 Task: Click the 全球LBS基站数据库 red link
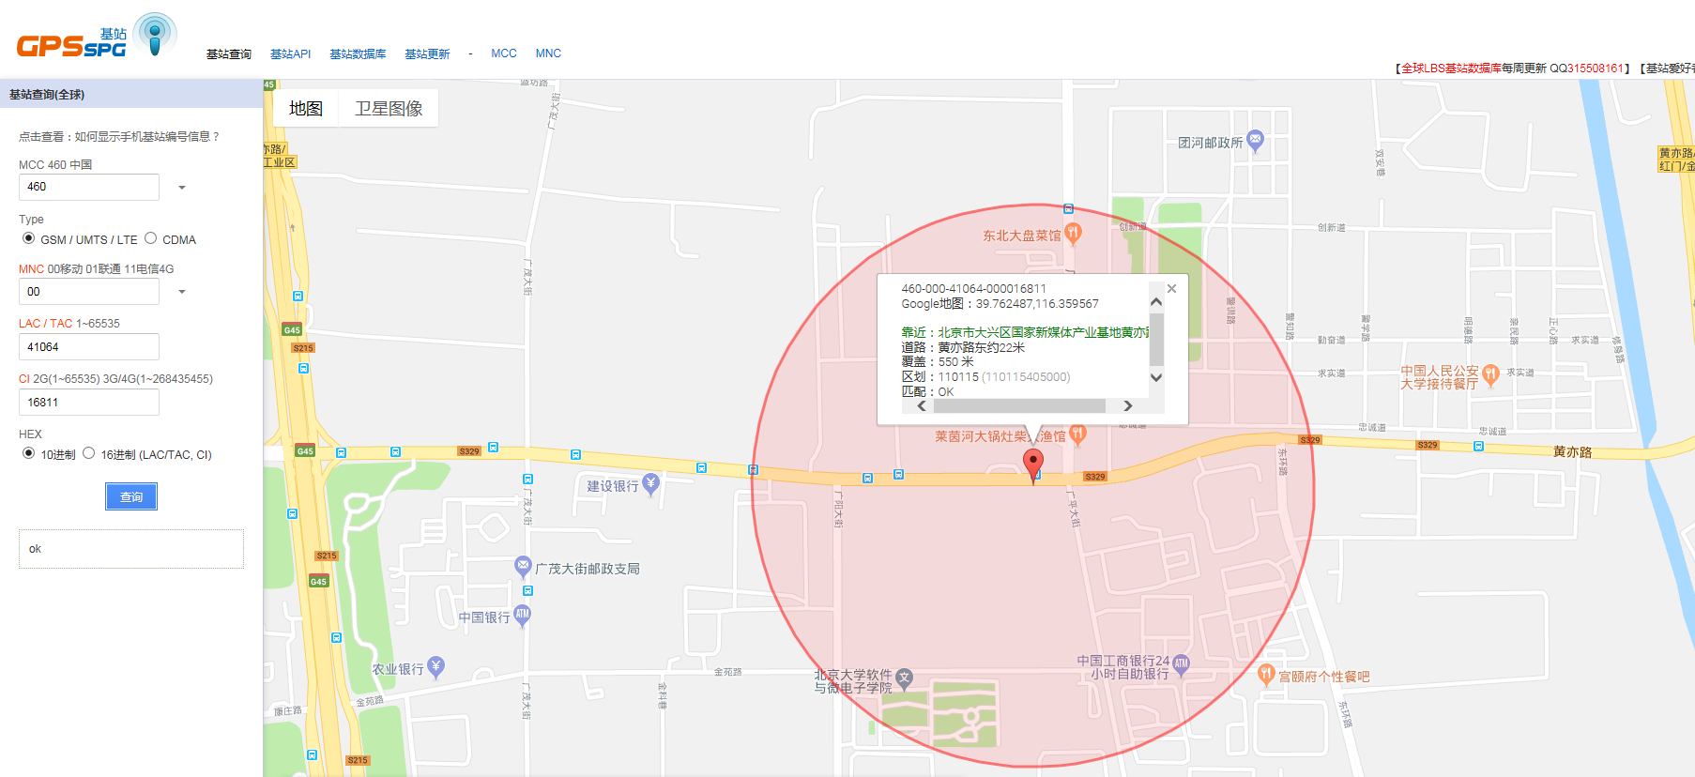click(x=1451, y=69)
